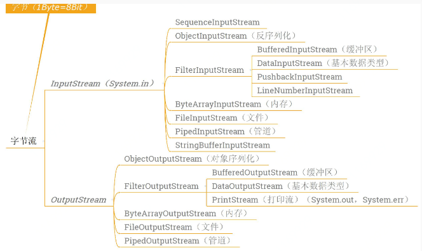Click the InputStream (System.in) node

click(102, 84)
